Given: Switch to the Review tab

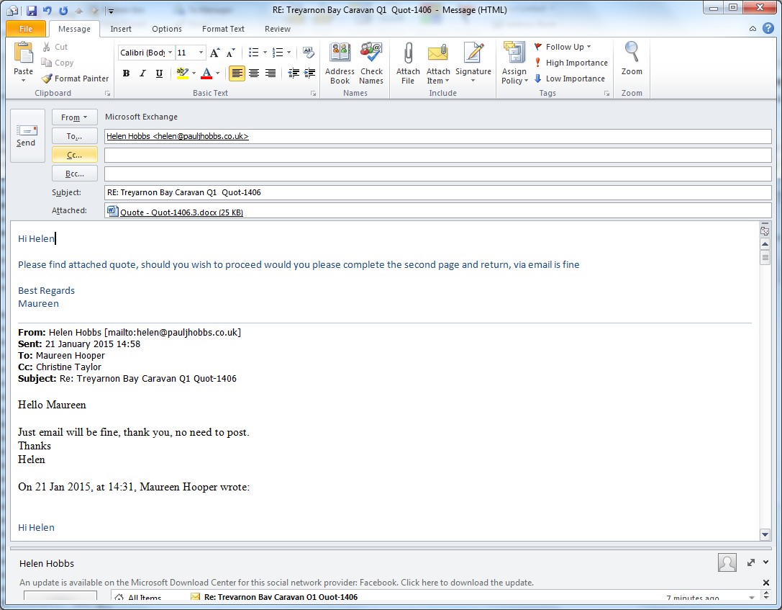Looking at the screenshot, I should tap(277, 29).
